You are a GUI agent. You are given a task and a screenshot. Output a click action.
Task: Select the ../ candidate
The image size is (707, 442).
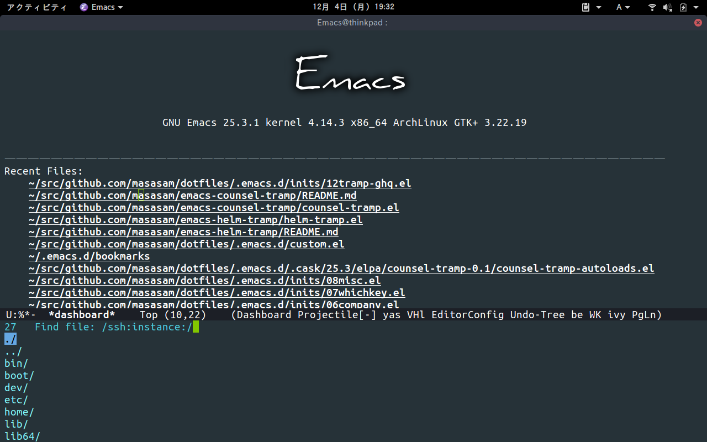point(13,351)
